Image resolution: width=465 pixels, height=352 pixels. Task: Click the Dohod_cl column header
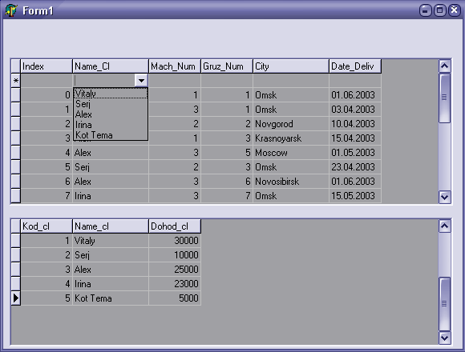(x=175, y=226)
